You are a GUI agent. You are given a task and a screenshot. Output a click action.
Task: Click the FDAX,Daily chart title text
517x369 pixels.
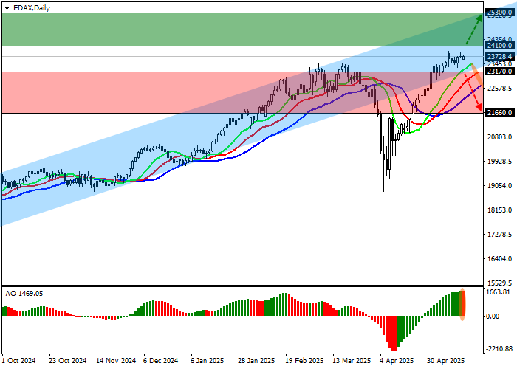pyautogui.click(x=32, y=6)
